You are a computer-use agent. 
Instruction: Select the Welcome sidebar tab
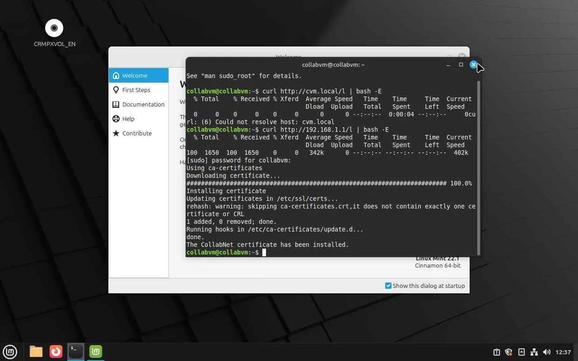(139, 75)
